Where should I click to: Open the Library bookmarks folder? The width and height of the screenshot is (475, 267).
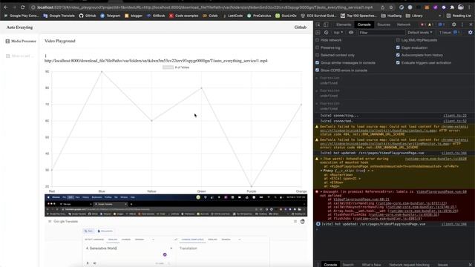pos(414,16)
